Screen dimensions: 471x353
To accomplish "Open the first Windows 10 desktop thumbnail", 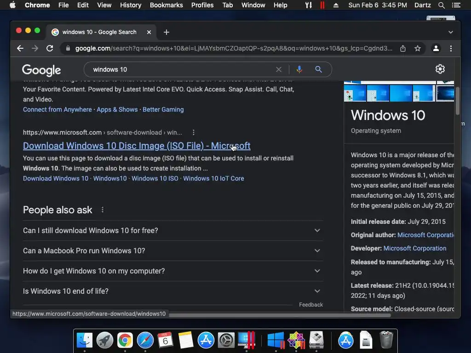I will click(x=355, y=93).
